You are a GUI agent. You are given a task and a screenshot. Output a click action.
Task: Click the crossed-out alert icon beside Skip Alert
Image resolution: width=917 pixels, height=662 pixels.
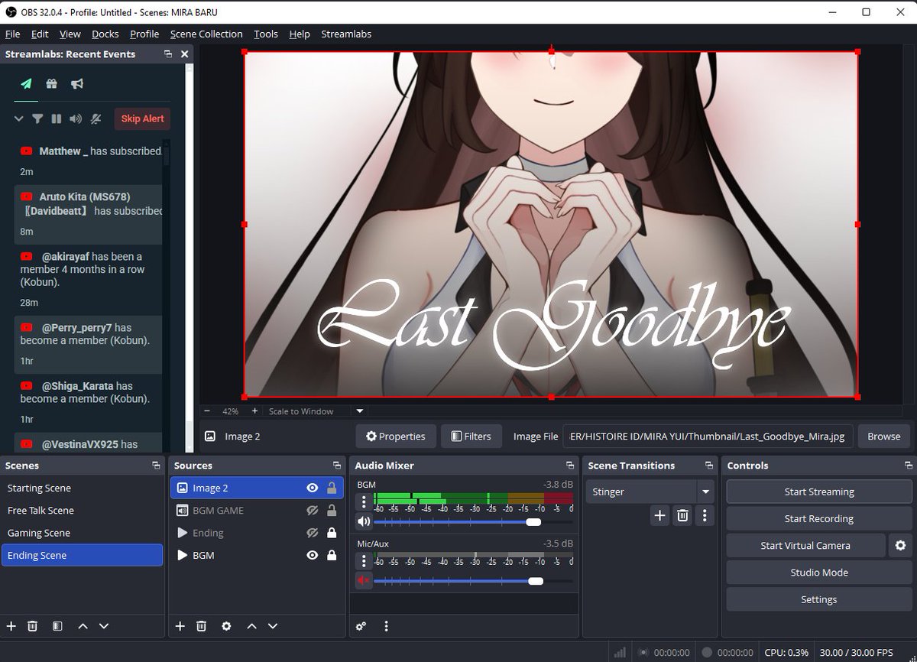96,118
